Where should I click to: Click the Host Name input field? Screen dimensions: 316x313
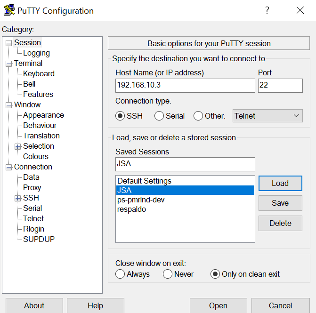[185, 86]
